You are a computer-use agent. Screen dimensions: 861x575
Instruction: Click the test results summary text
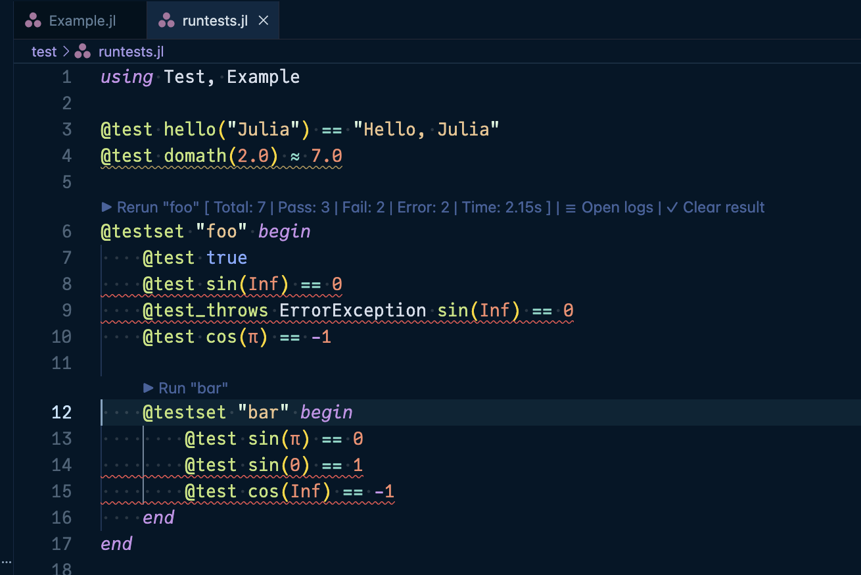pos(378,207)
